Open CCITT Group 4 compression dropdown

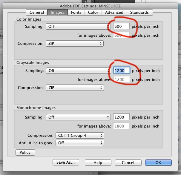point(80,135)
